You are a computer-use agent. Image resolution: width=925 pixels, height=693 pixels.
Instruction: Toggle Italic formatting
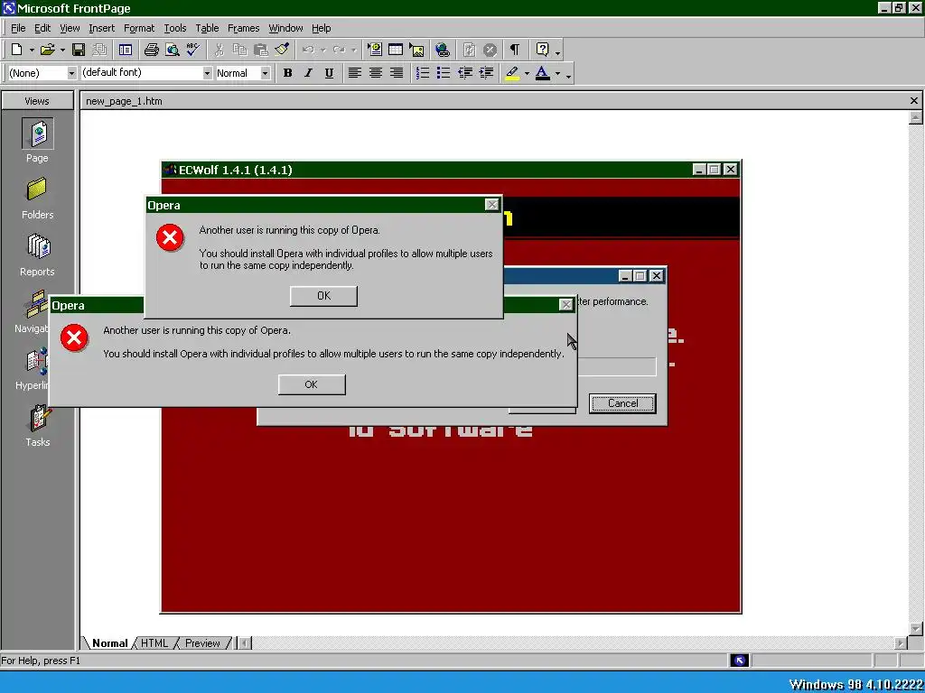308,73
